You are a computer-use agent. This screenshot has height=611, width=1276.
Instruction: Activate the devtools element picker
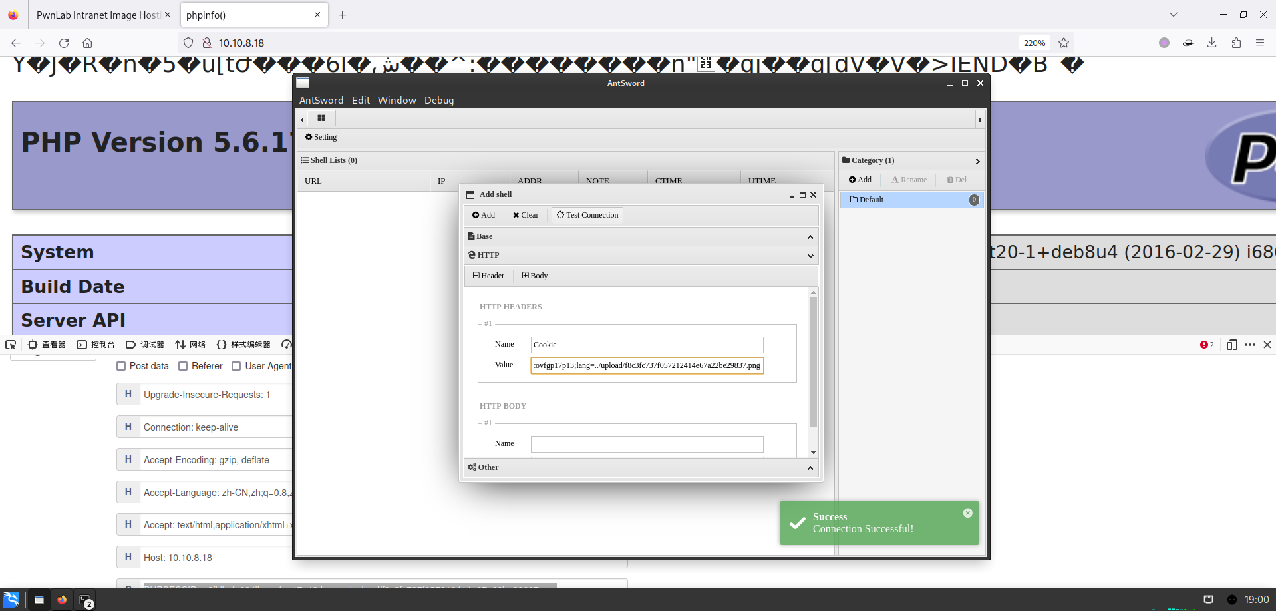click(x=11, y=345)
